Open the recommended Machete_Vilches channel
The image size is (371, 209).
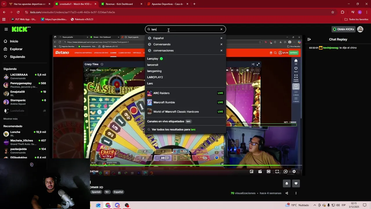point(25,142)
